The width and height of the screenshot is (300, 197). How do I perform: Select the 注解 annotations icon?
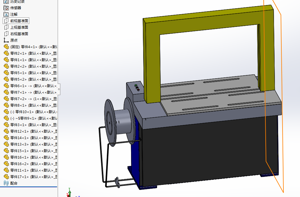pyautogui.click(x=6, y=14)
